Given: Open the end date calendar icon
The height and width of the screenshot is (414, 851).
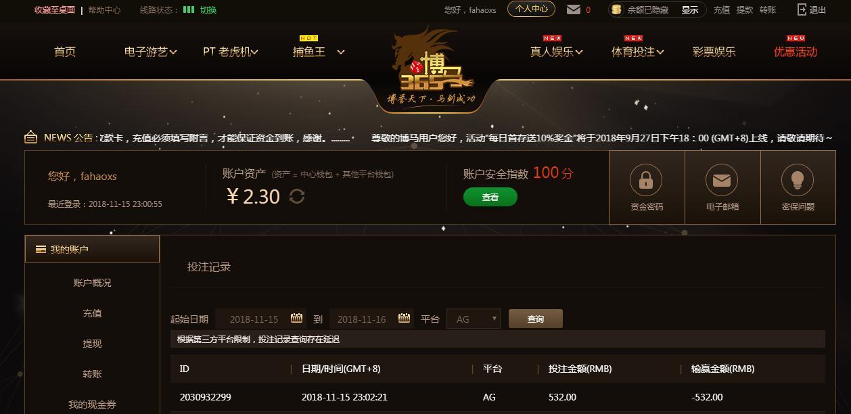Looking at the screenshot, I should coord(404,319).
